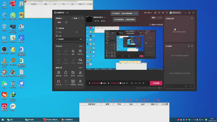The height and width of the screenshot is (122, 217).
Task: Add a new scene with plus button
Action: (66, 23)
